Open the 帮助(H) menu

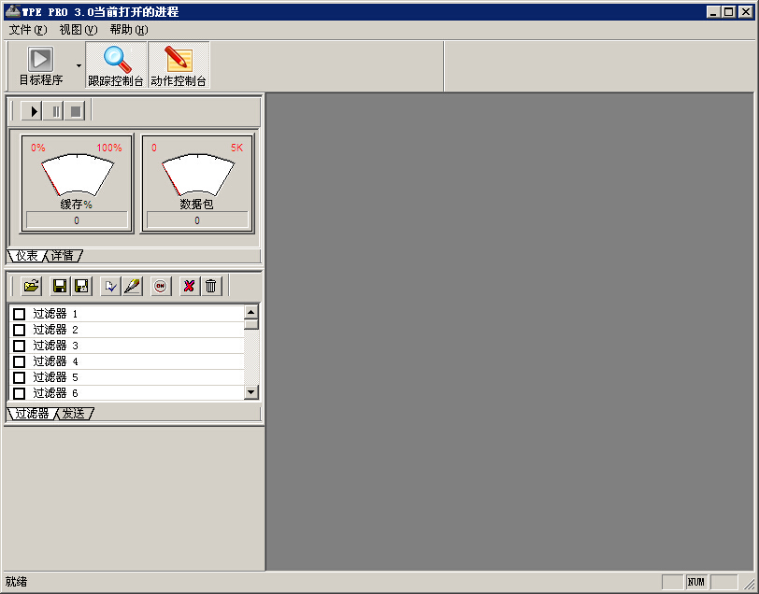[x=129, y=30]
